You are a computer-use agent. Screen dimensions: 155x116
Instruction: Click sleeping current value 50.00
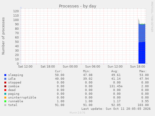60,75
